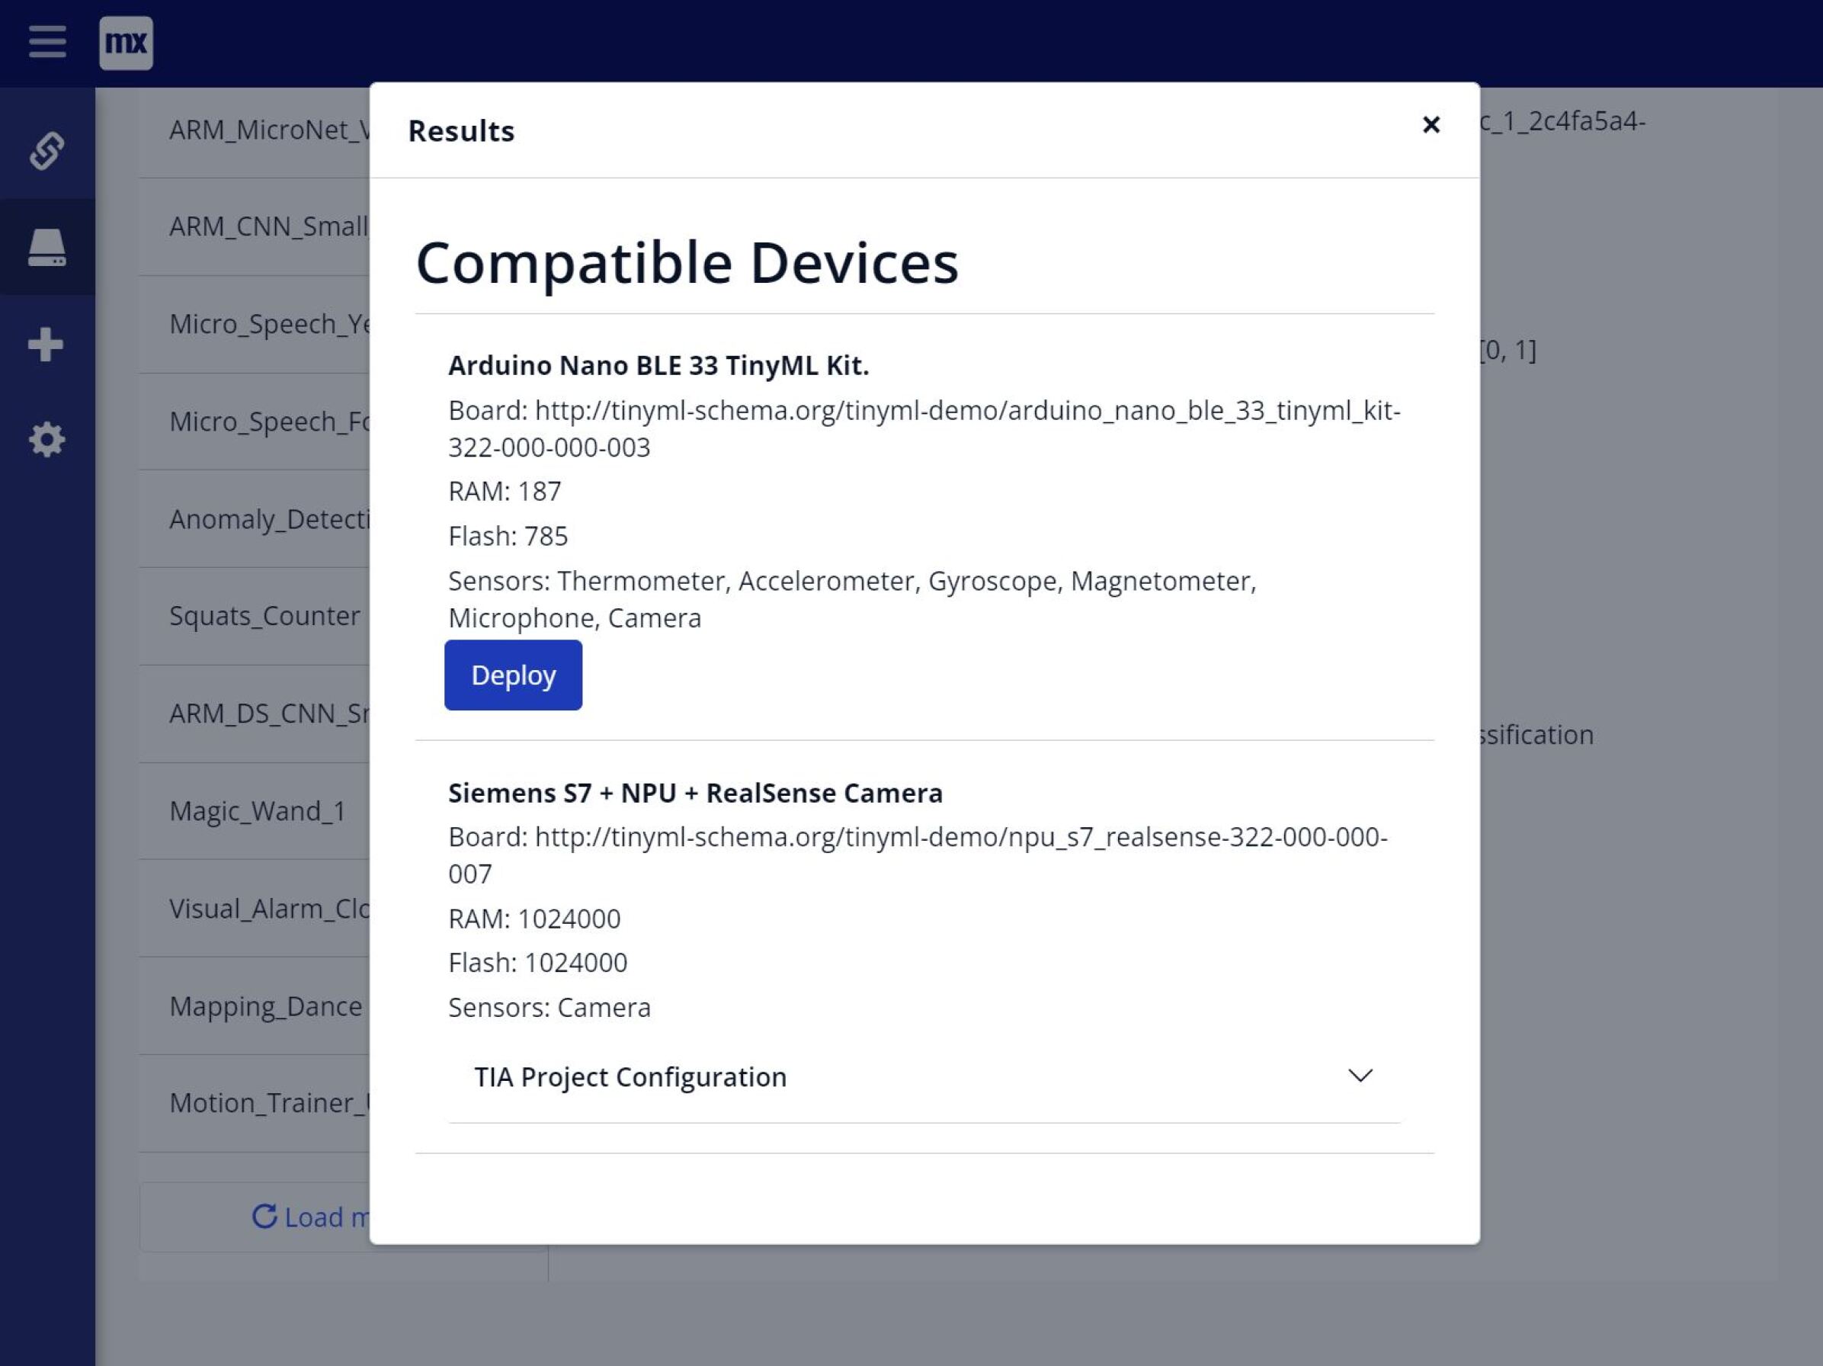Close the Results dialog
Viewport: 1823px width, 1366px height.
tap(1431, 124)
